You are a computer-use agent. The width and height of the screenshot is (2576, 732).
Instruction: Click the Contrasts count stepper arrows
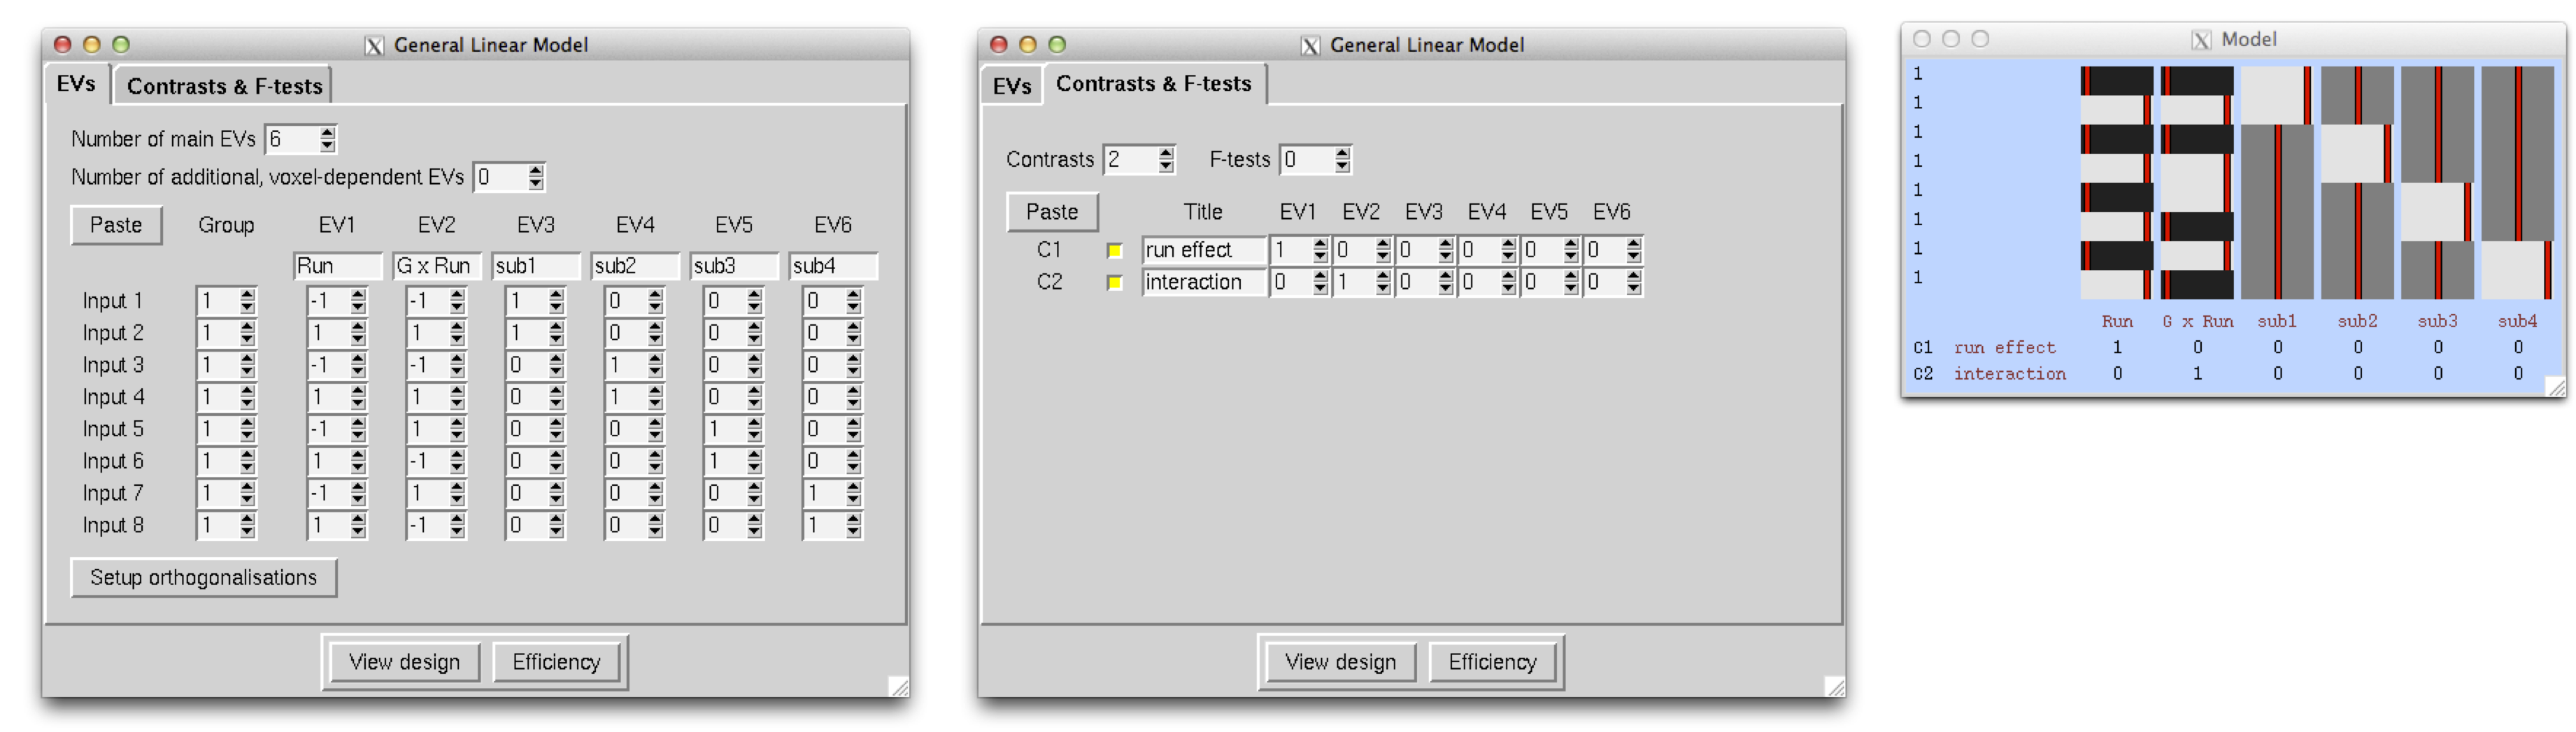click(1165, 160)
